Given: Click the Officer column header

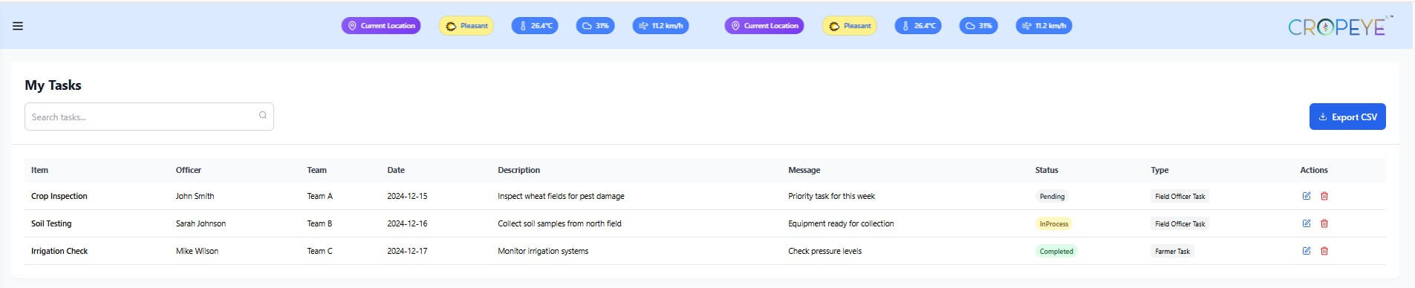Looking at the screenshot, I should tap(189, 170).
